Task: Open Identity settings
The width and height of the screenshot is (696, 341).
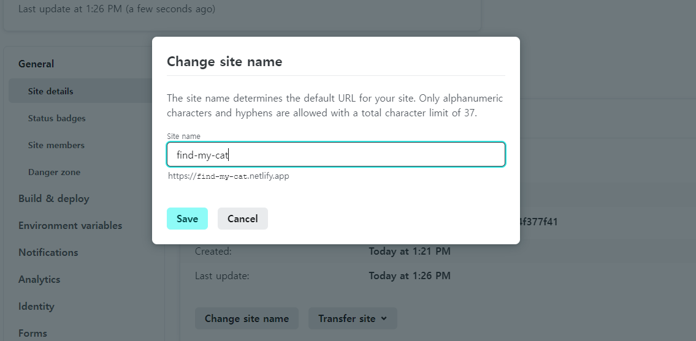Action: point(36,307)
